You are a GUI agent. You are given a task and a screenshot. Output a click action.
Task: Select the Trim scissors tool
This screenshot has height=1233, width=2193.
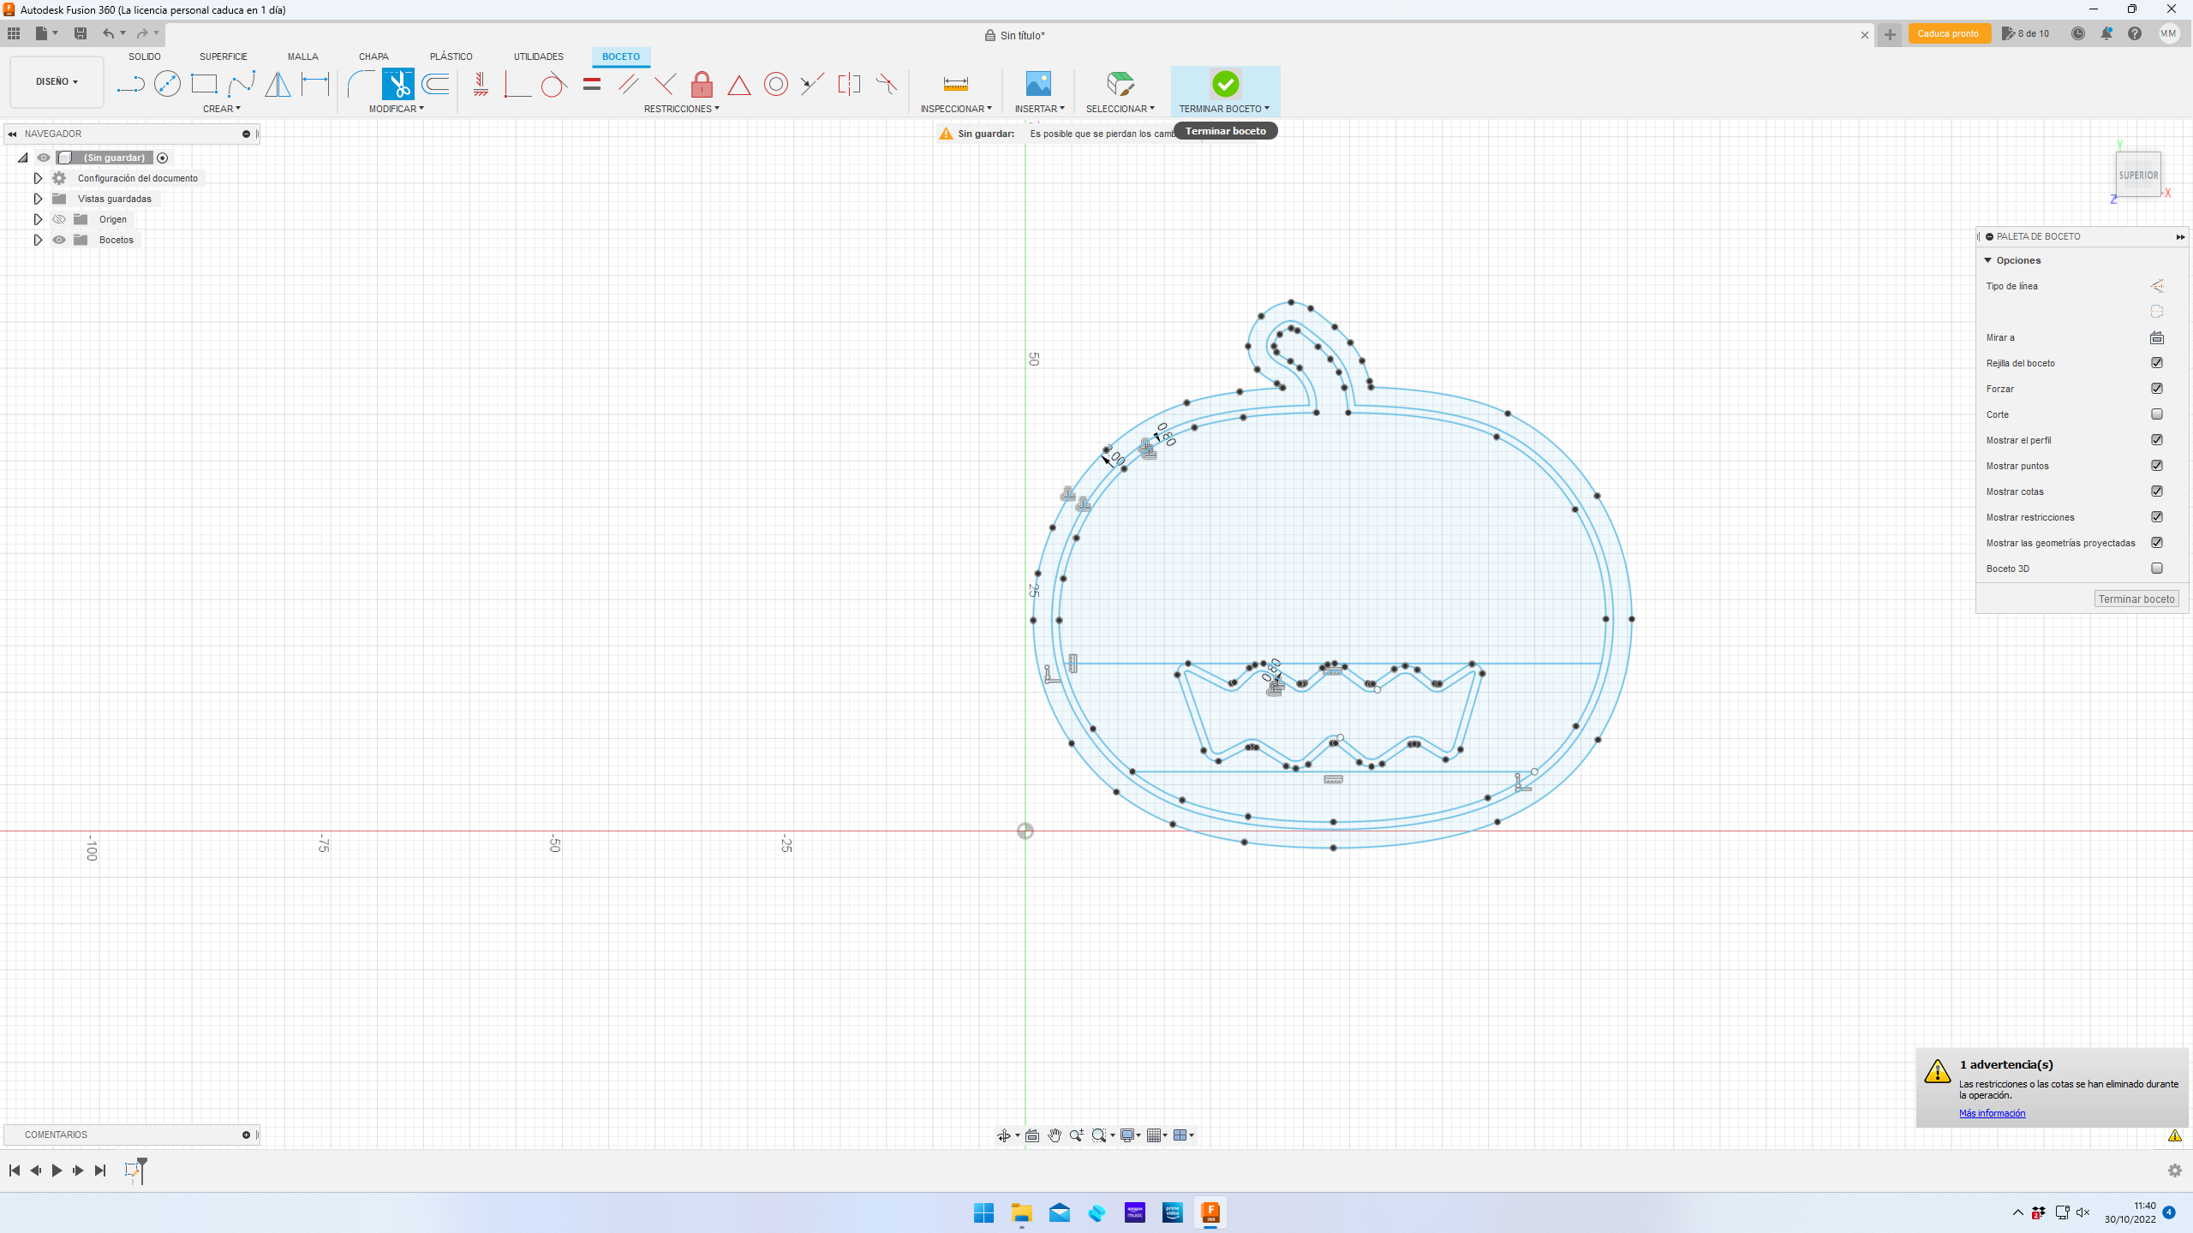[397, 84]
